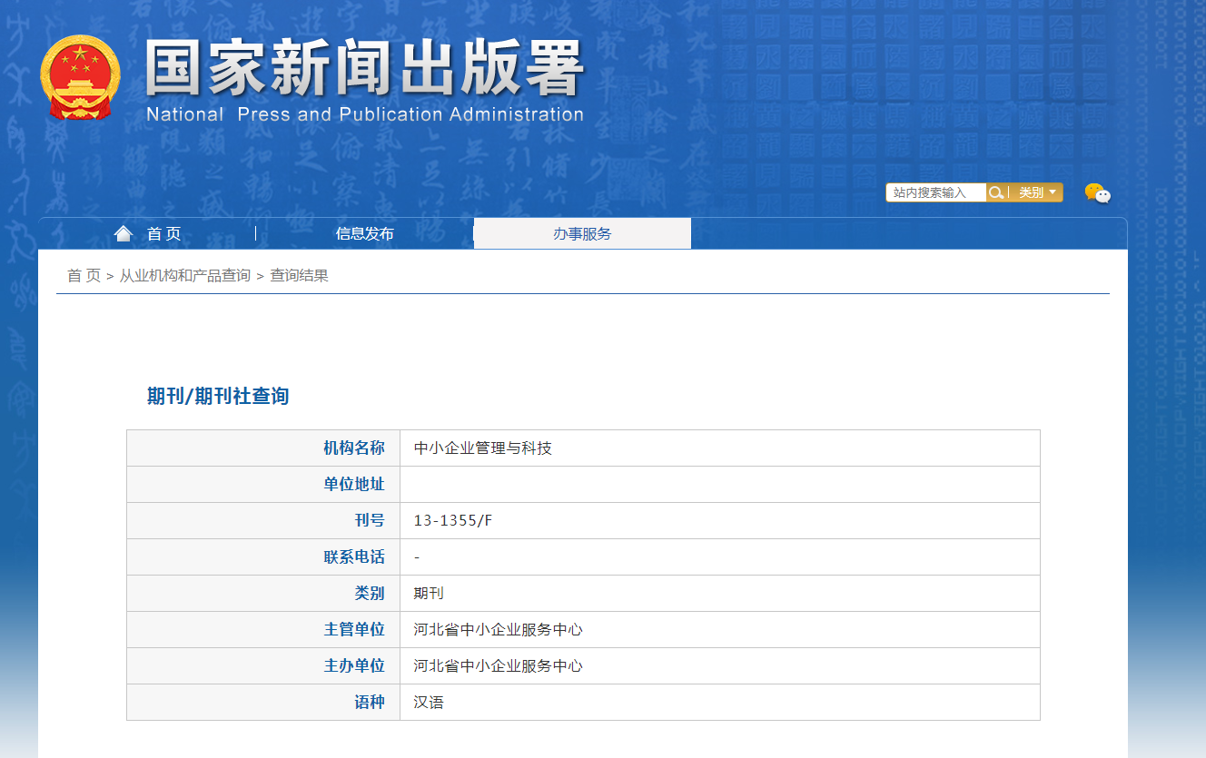Focus the 站内搜索输入 search field
This screenshot has width=1206, height=758.
point(935,192)
